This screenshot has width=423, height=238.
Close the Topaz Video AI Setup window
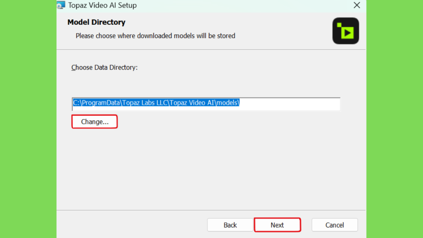point(356,5)
